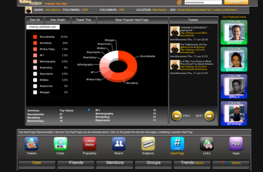This screenshot has width=263, height=172.
Task: Open the Reach icon
Action: tap(119, 144)
